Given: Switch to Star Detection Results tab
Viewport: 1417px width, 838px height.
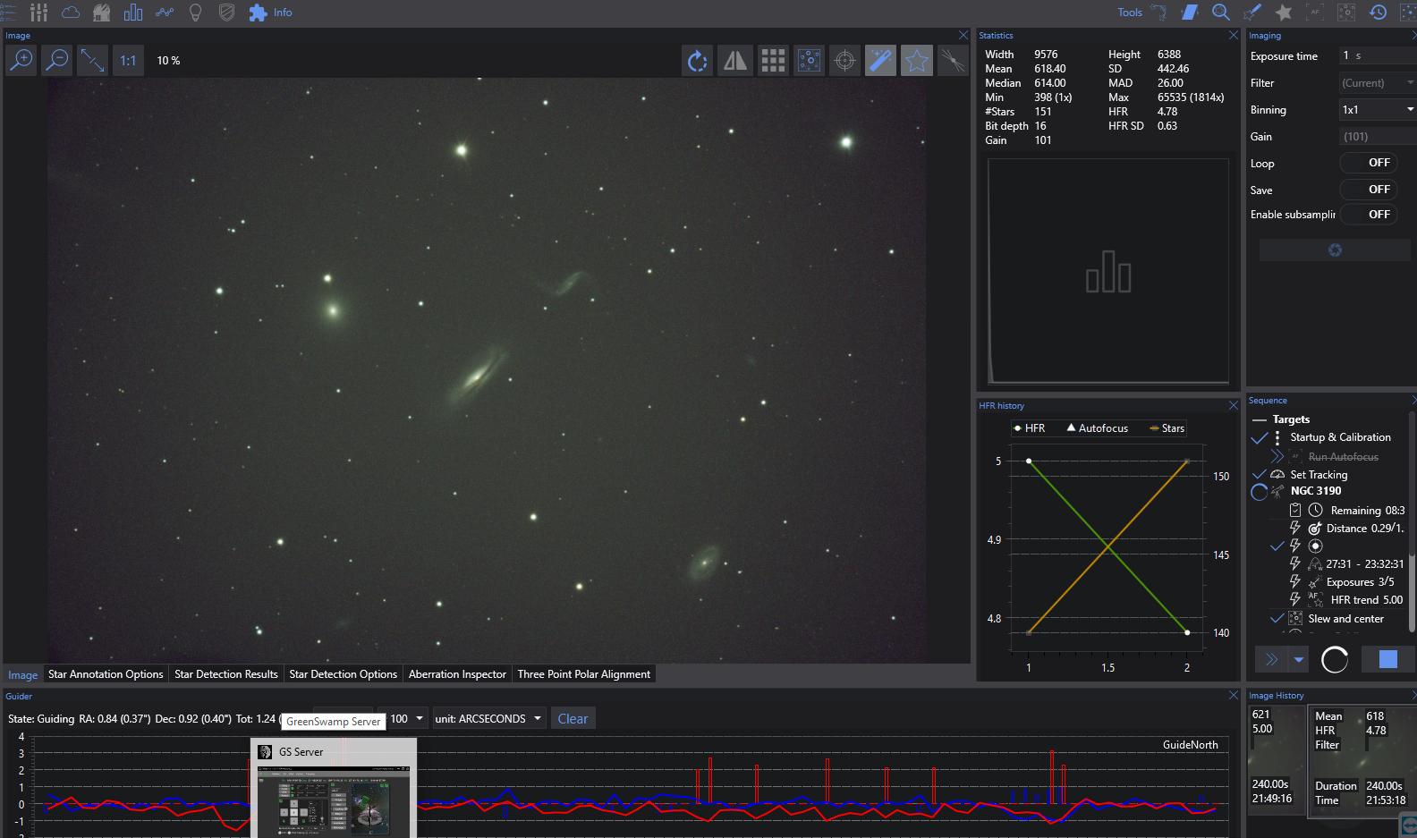Looking at the screenshot, I should [226, 674].
